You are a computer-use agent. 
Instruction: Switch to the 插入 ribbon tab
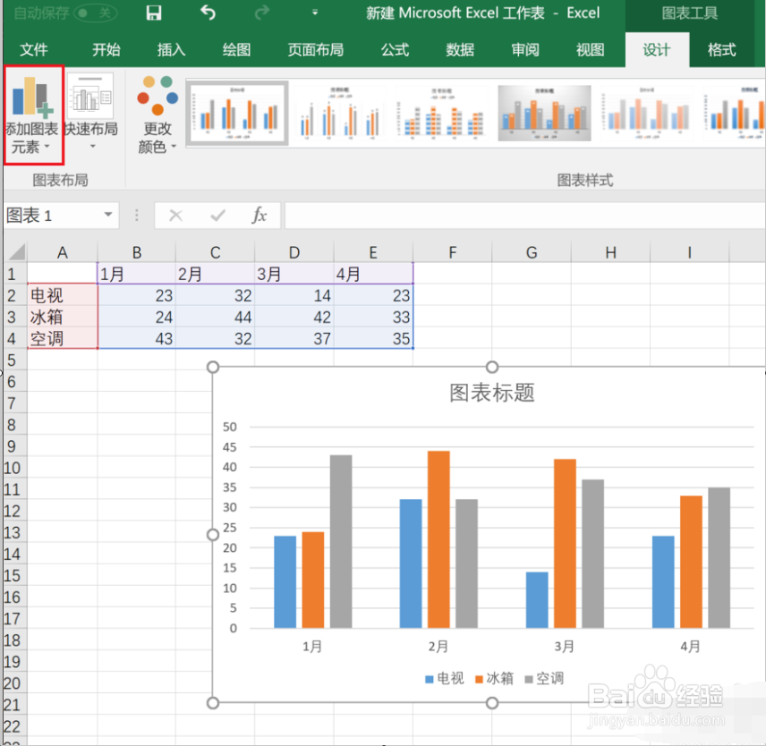171,49
